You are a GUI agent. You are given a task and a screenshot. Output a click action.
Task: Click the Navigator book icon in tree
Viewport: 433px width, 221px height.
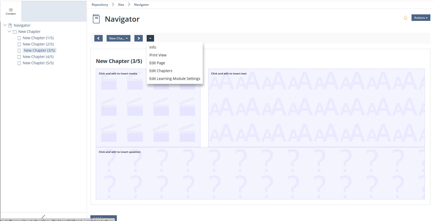pyautogui.click(x=10, y=26)
